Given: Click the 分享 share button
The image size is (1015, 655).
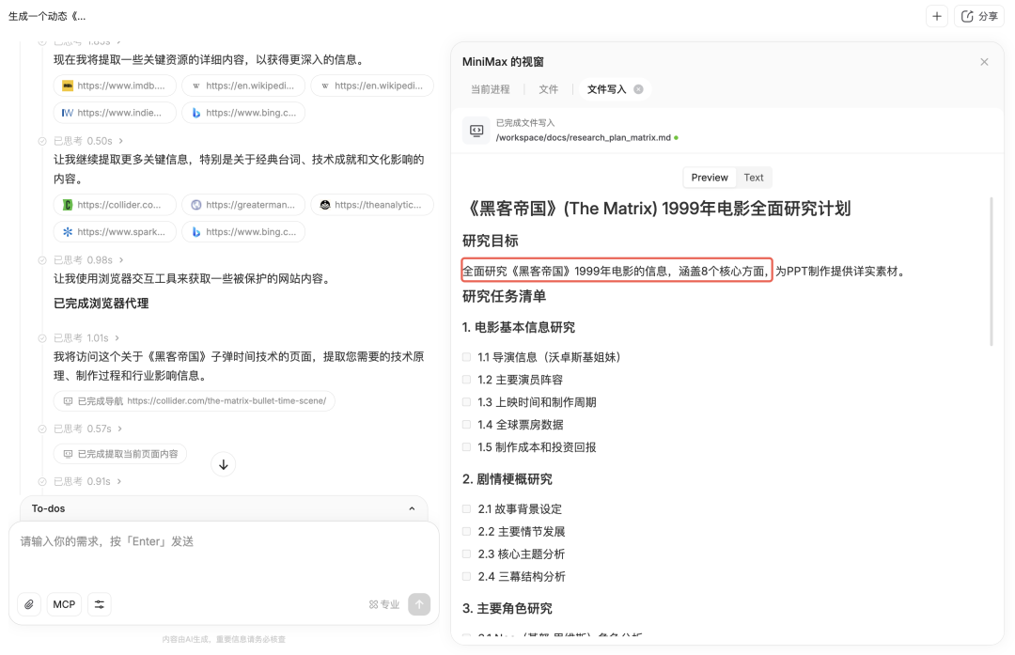Looking at the screenshot, I should coord(979,16).
